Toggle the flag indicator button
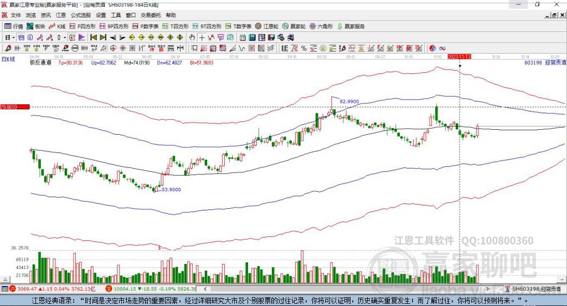The width and height of the screenshot is (567, 306). pos(82,38)
